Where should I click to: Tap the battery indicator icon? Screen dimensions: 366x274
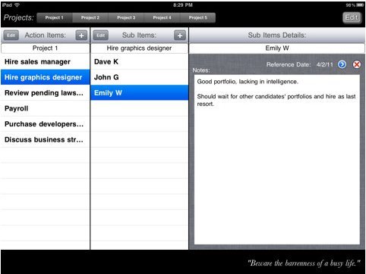[x=360, y=5]
